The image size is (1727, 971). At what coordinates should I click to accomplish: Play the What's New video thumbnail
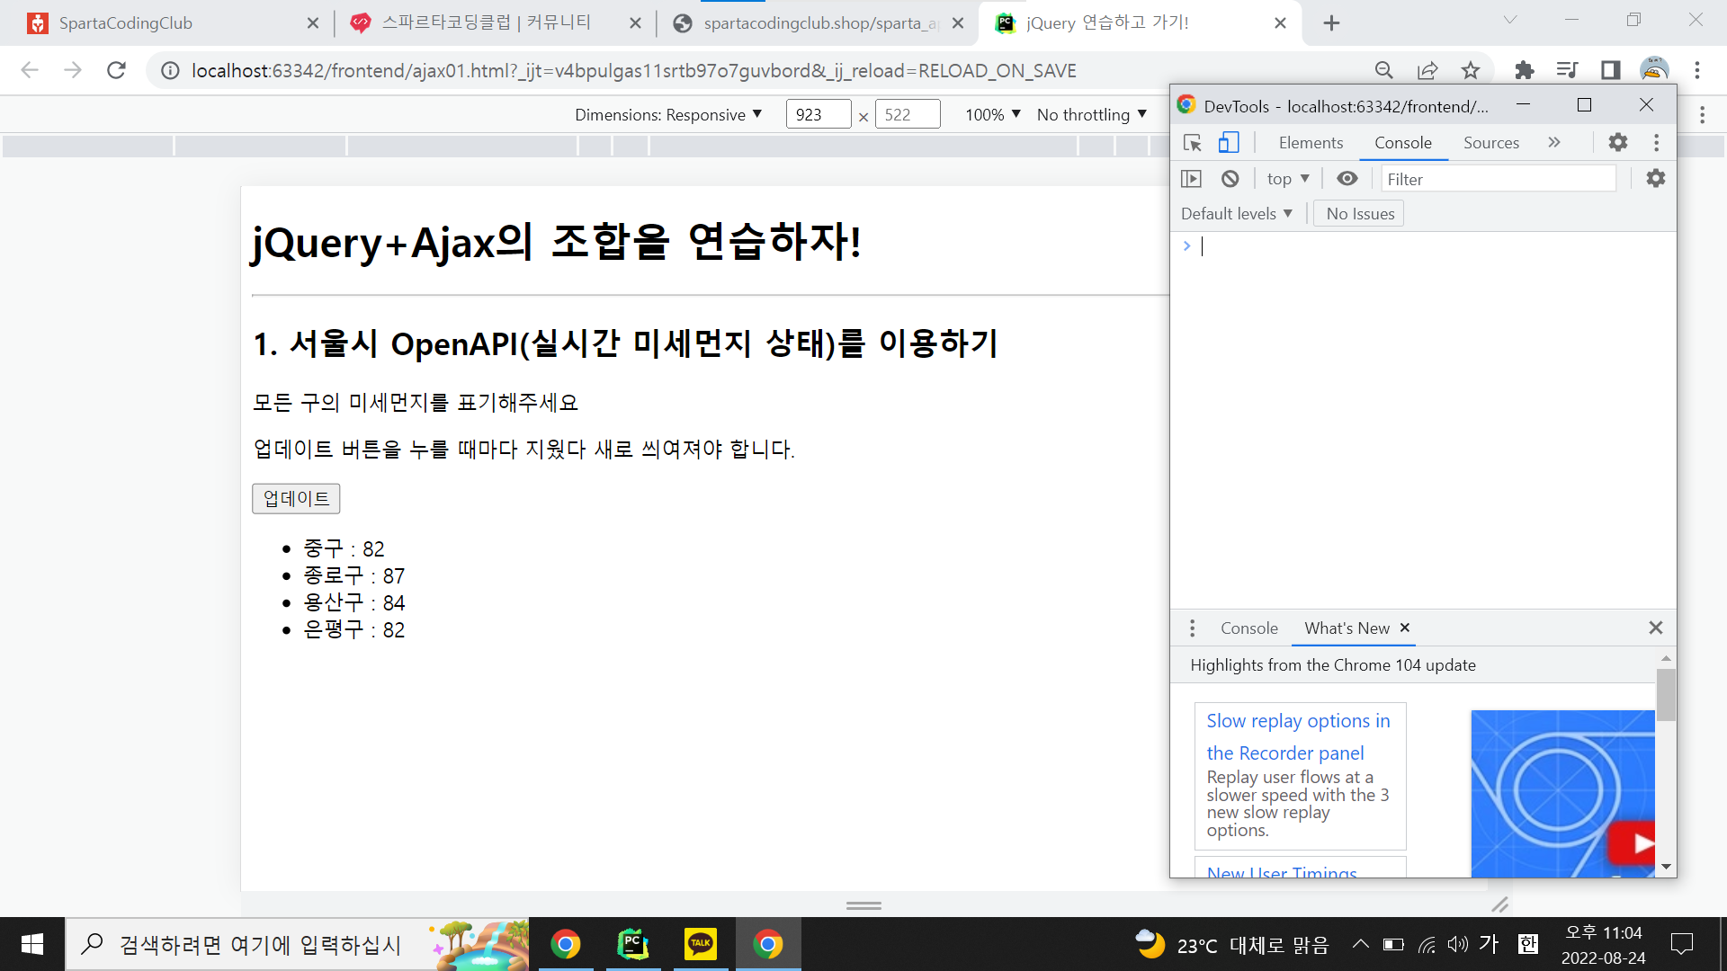[x=1562, y=793]
